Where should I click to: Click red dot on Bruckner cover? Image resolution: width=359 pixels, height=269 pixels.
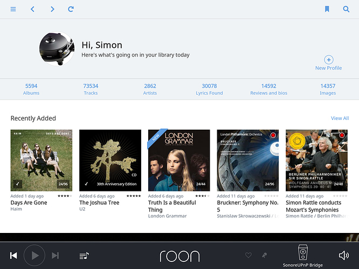(273, 135)
